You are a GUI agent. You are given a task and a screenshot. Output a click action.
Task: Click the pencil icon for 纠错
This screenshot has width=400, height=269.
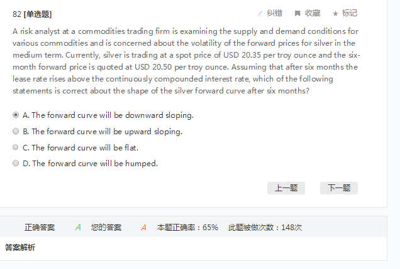click(260, 13)
